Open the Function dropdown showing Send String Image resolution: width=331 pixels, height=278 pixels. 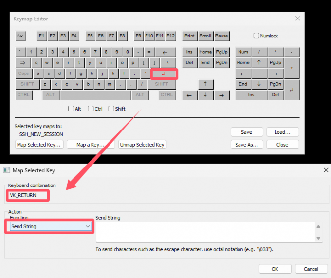click(x=51, y=226)
